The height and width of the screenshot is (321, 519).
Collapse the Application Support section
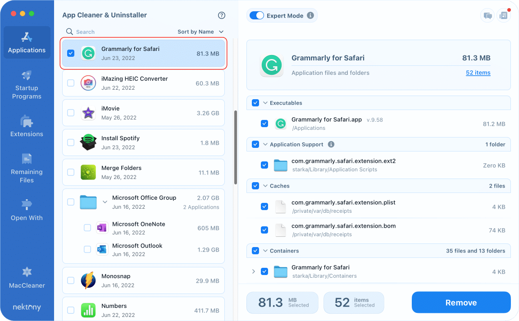click(265, 144)
